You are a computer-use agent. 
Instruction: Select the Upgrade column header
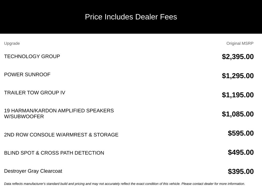(x=12, y=43)
